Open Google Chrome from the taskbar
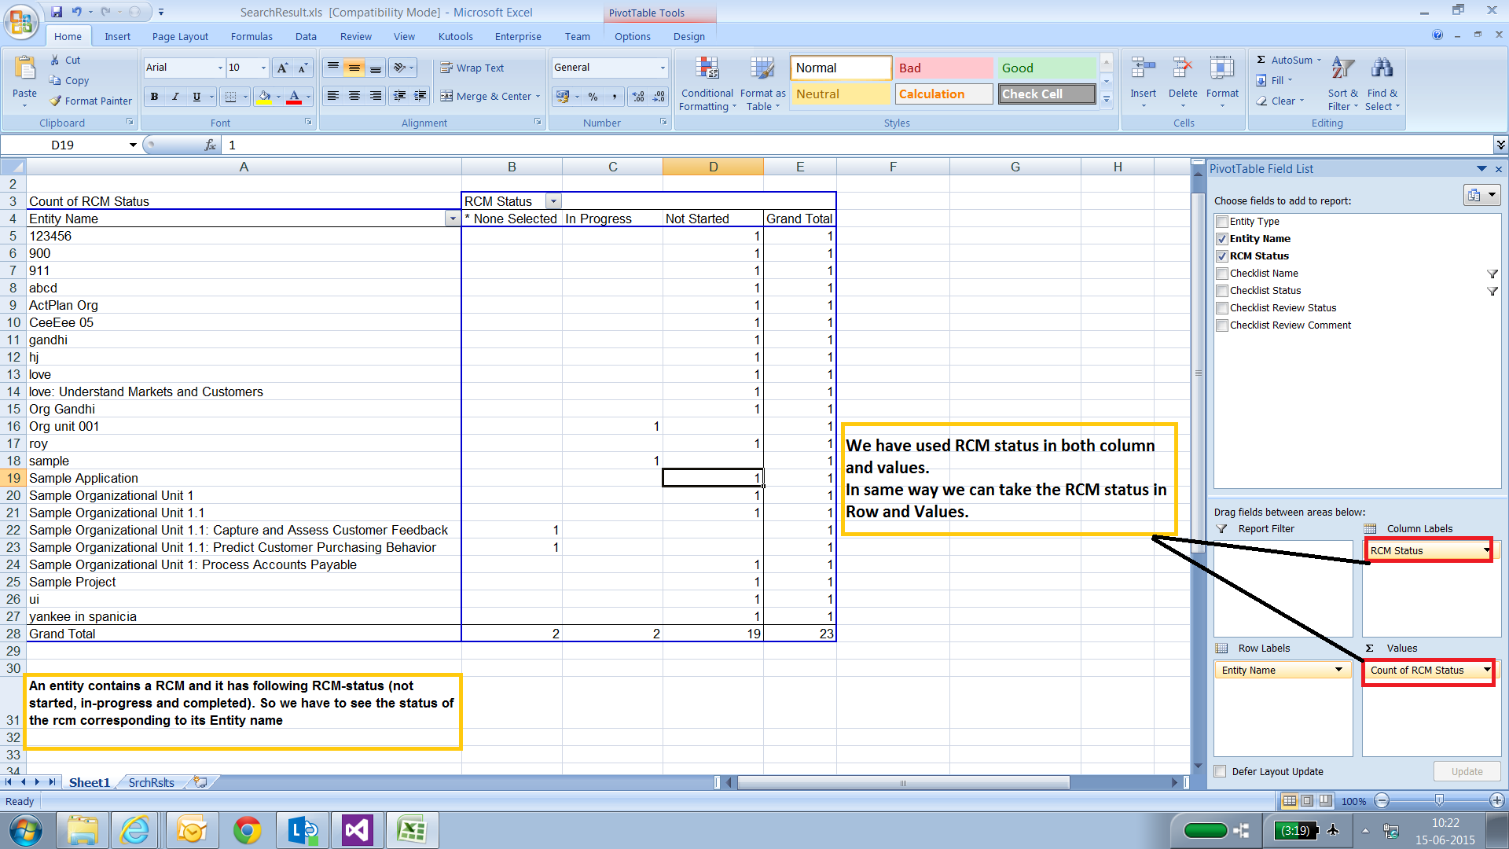 (247, 830)
